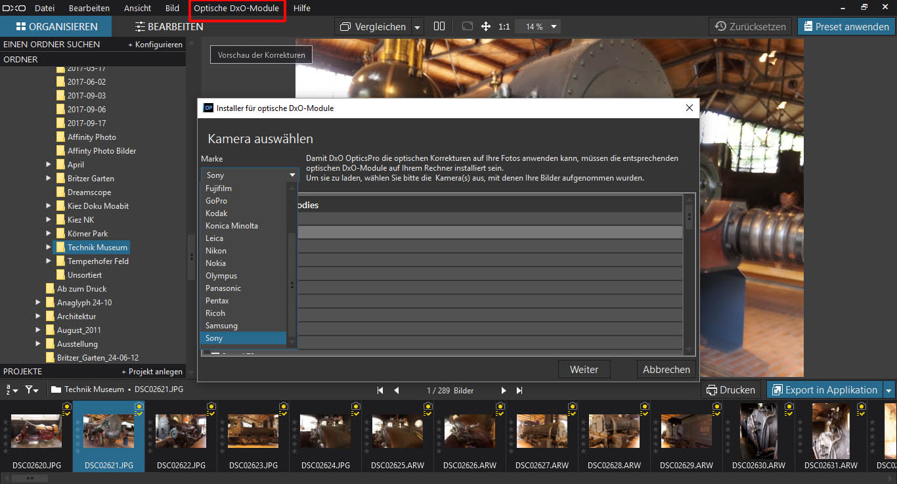Click the Technik Museum breadcrumb folder icon
The image size is (897, 484).
pos(56,389)
